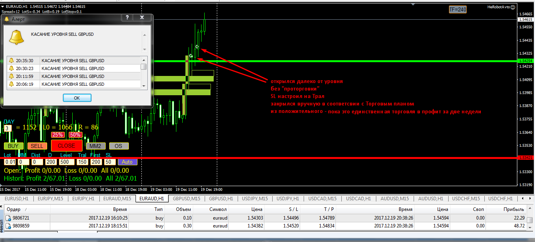
Task: Click the TF=240 label
Action: coord(458,9)
